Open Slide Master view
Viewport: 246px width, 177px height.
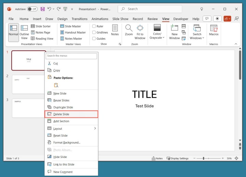71,26
